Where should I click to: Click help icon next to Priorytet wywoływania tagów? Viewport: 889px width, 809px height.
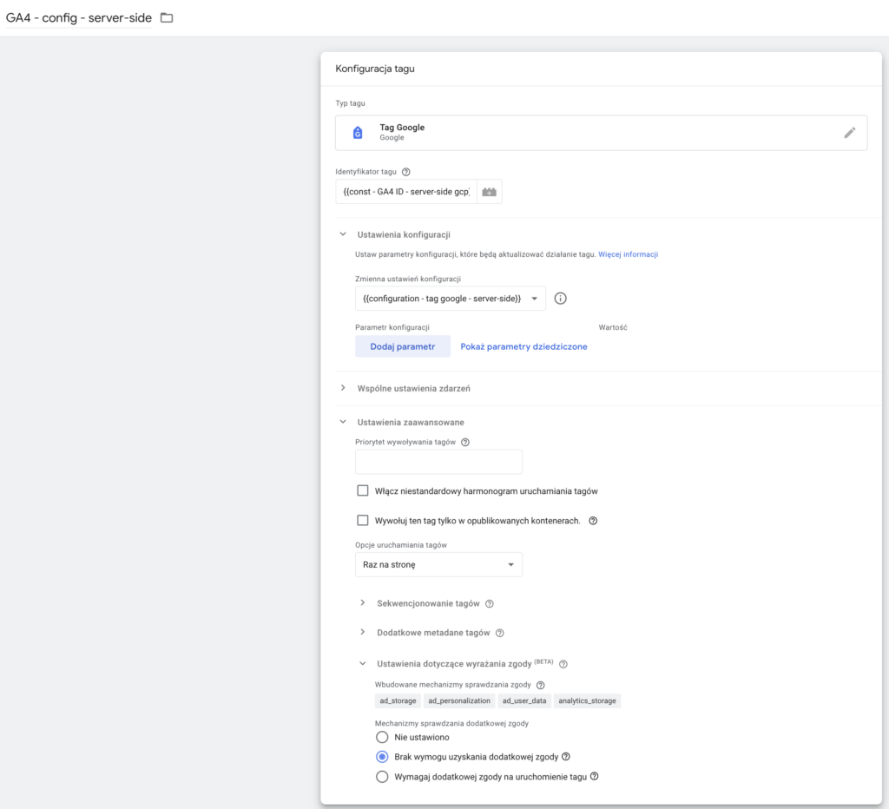click(465, 442)
